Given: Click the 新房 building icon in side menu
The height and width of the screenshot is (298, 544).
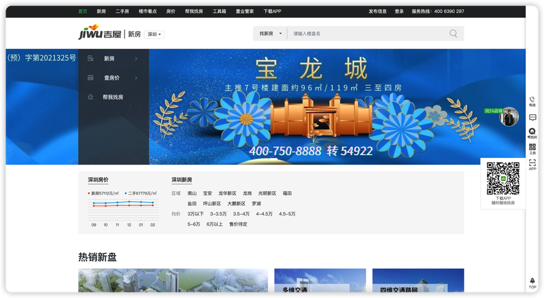Looking at the screenshot, I should click(x=90, y=59).
